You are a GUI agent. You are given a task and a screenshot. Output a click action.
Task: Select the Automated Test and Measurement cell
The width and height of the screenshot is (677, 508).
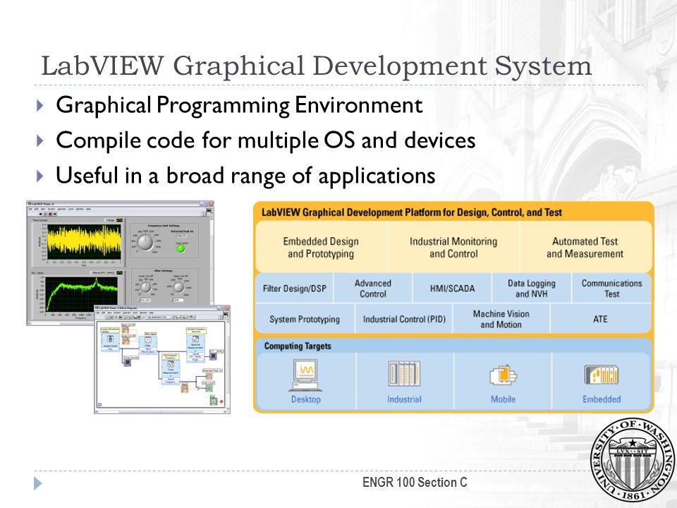pos(585,247)
